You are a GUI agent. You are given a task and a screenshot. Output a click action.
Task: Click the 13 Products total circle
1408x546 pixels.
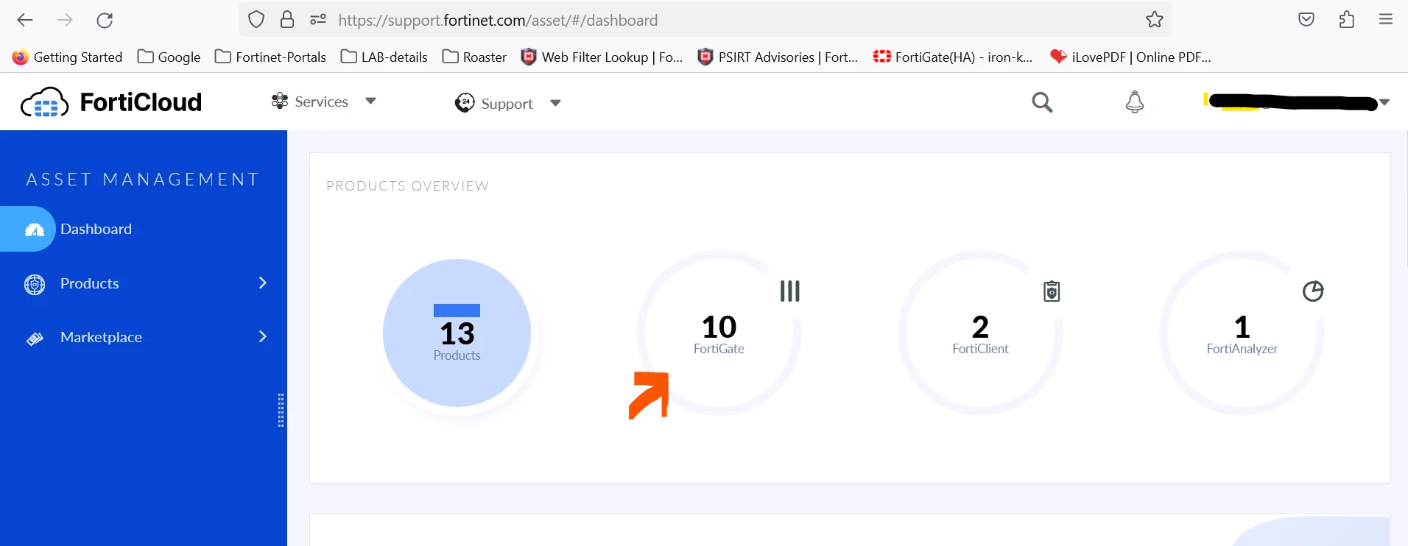pyautogui.click(x=457, y=333)
